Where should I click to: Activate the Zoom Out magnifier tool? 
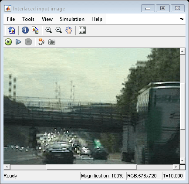click(x=59, y=30)
